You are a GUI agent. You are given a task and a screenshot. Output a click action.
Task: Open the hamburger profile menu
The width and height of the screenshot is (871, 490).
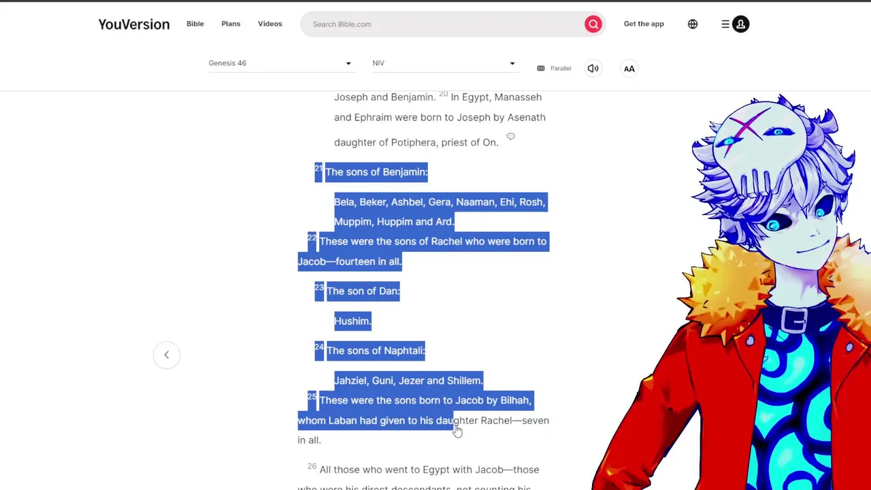(x=735, y=24)
